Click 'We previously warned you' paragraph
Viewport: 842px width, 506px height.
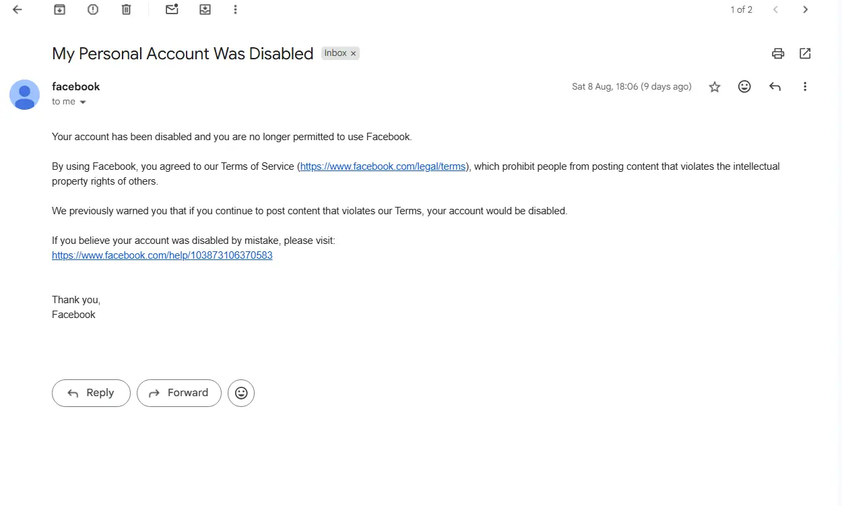[x=310, y=211]
